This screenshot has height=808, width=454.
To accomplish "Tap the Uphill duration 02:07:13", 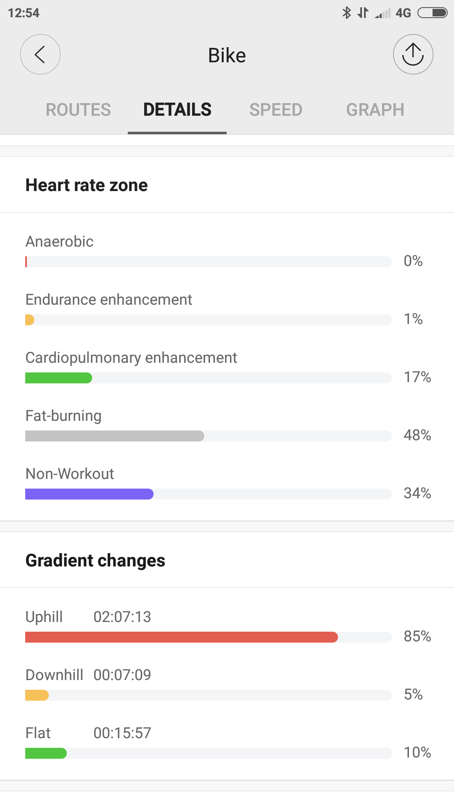I will [x=122, y=617].
